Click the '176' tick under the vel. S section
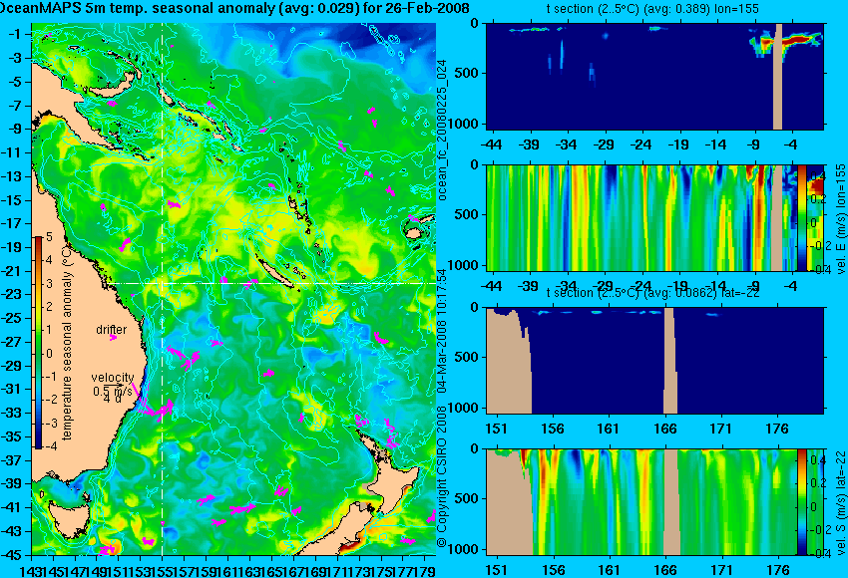 pyautogui.click(x=778, y=570)
